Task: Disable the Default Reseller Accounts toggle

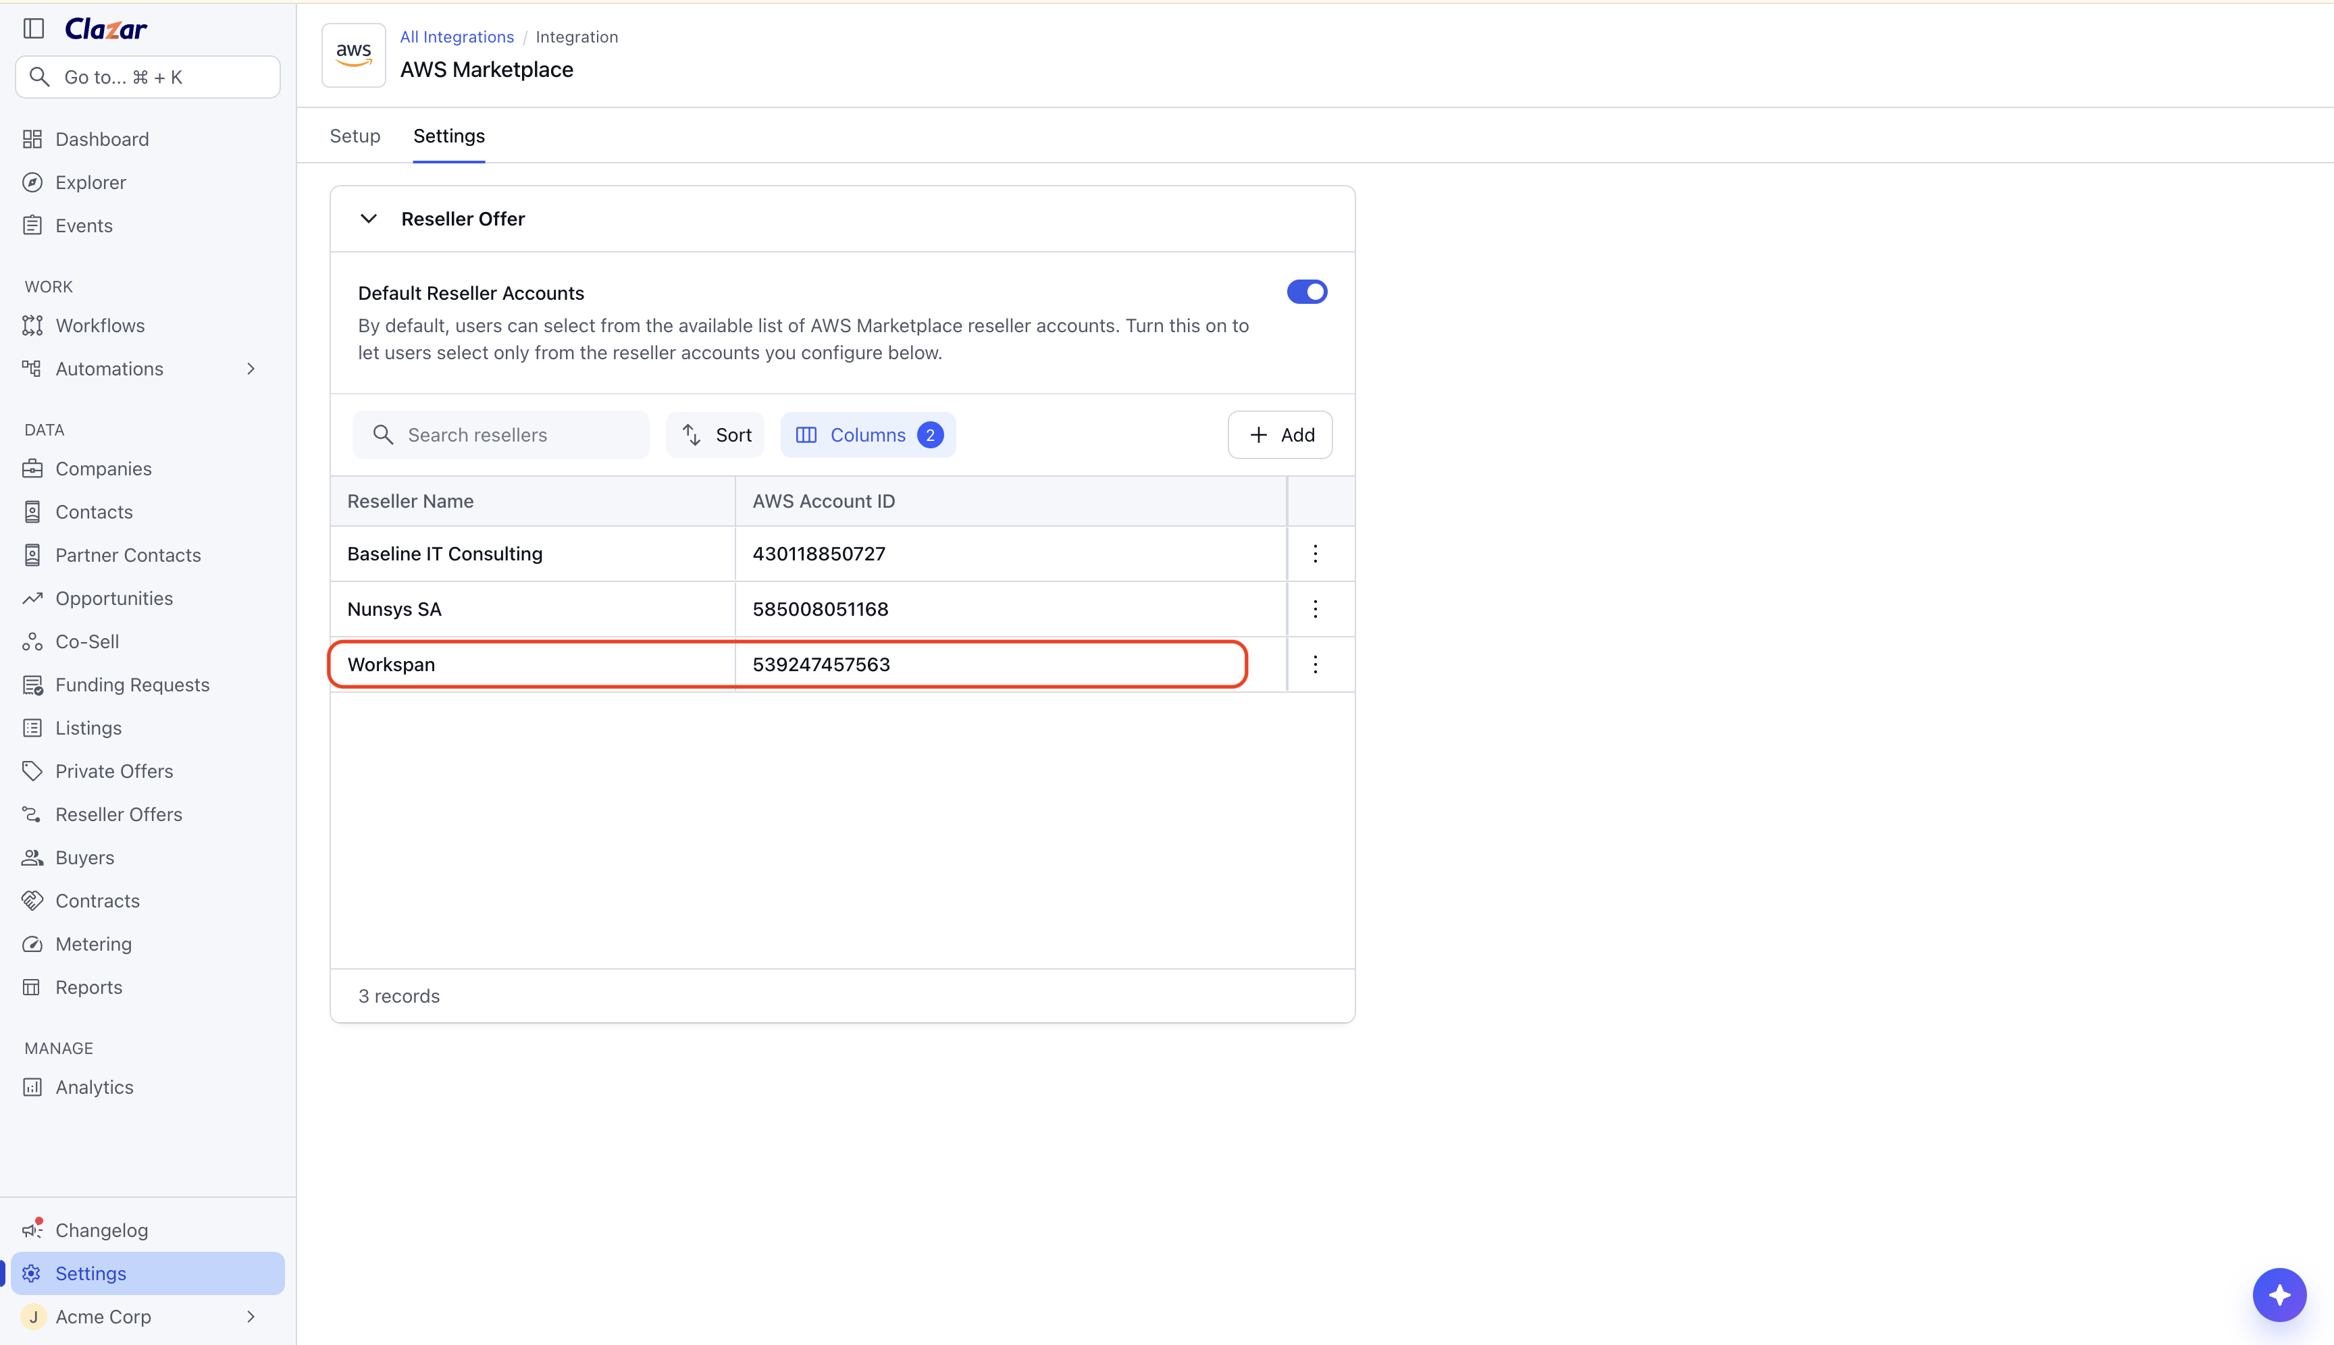Action: 1307,292
